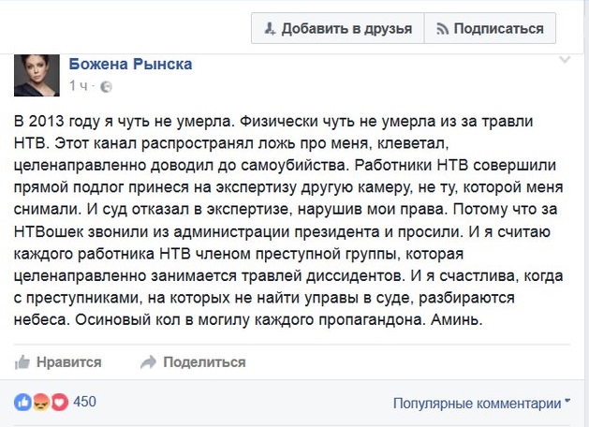
Task: Click the share arrow icon
Action: [148, 362]
